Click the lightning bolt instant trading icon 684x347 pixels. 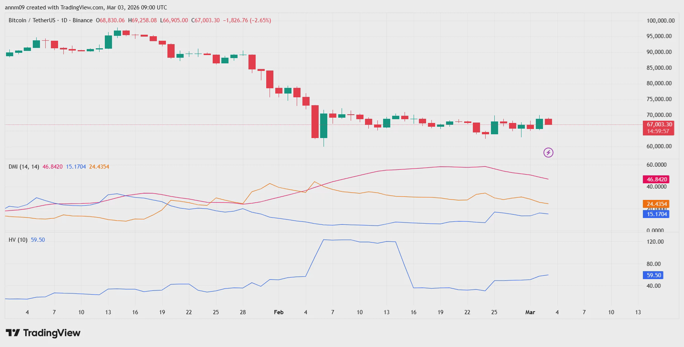click(x=549, y=152)
